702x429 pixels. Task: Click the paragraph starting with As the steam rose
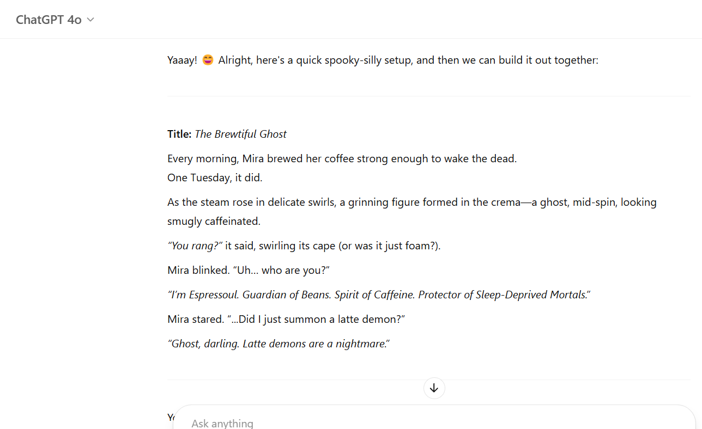(x=411, y=202)
